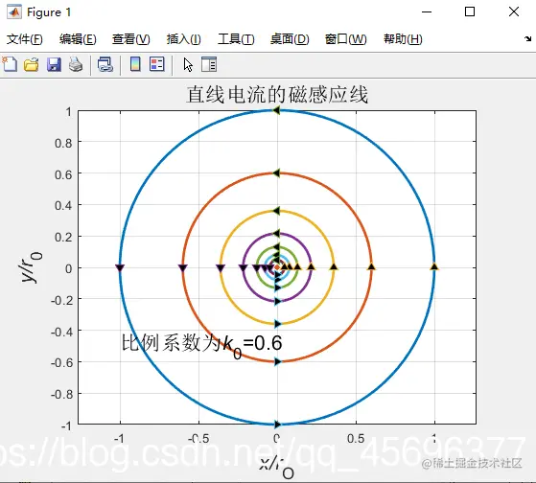536x483 pixels.
Task: Click the x-axis label x/r0
Action: point(276,468)
